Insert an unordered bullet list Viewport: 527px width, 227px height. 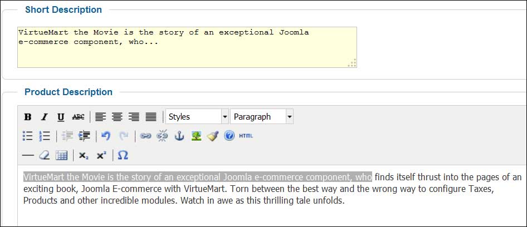(27, 136)
